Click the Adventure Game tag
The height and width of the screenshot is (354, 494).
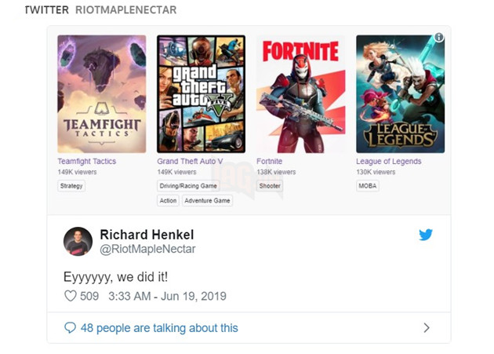pos(207,201)
